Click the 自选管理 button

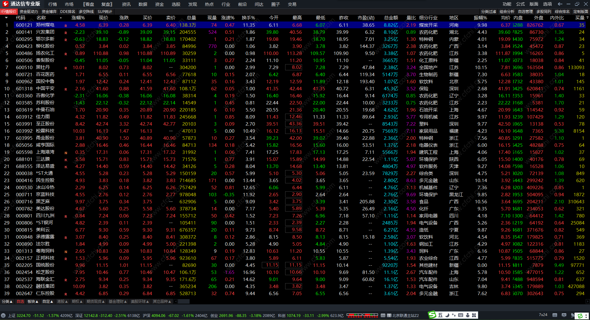point(525,12)
